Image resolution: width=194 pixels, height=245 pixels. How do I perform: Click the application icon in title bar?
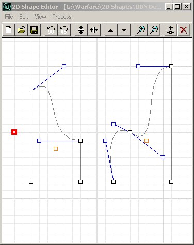7,7
